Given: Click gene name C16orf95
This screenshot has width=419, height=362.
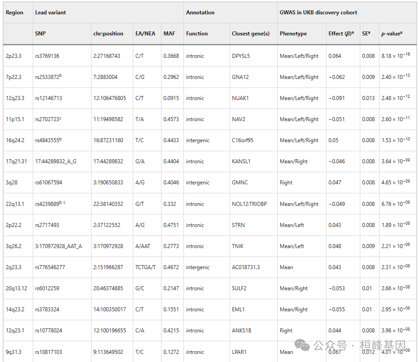Looking at the screenshot, I should (242, 140).
